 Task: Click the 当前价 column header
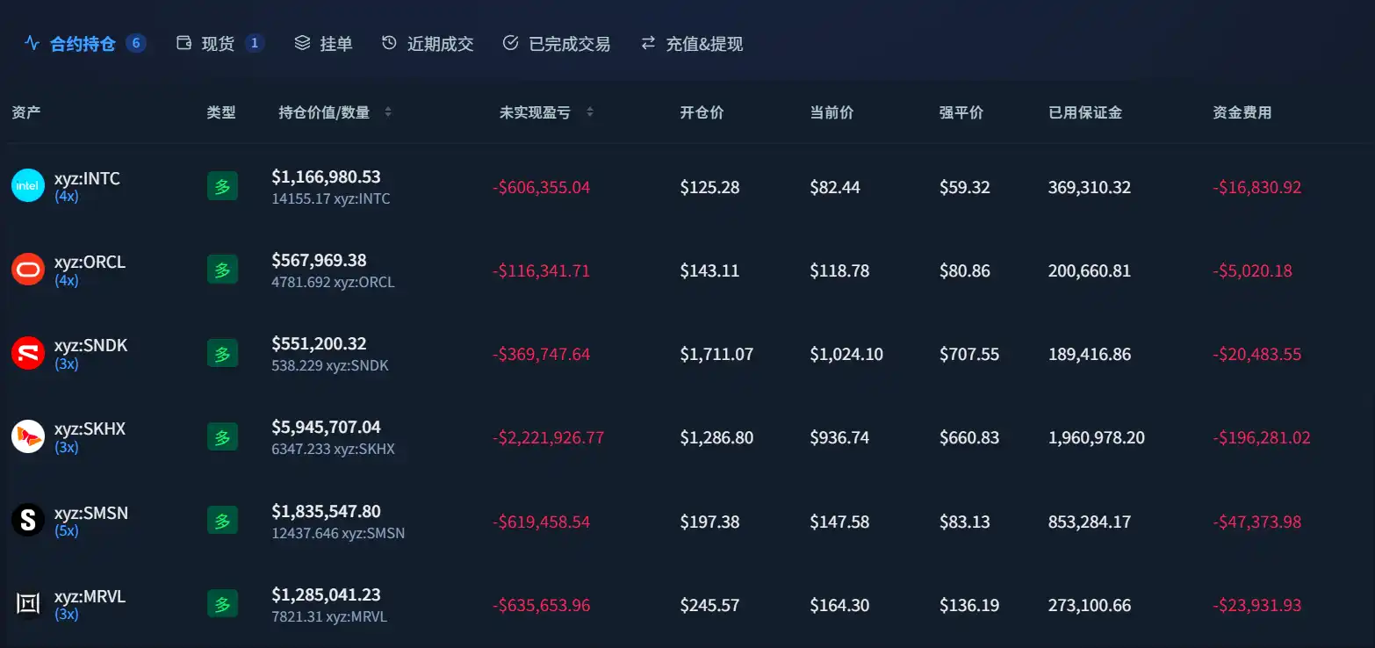pyautogui.click(x=831, y=112)
